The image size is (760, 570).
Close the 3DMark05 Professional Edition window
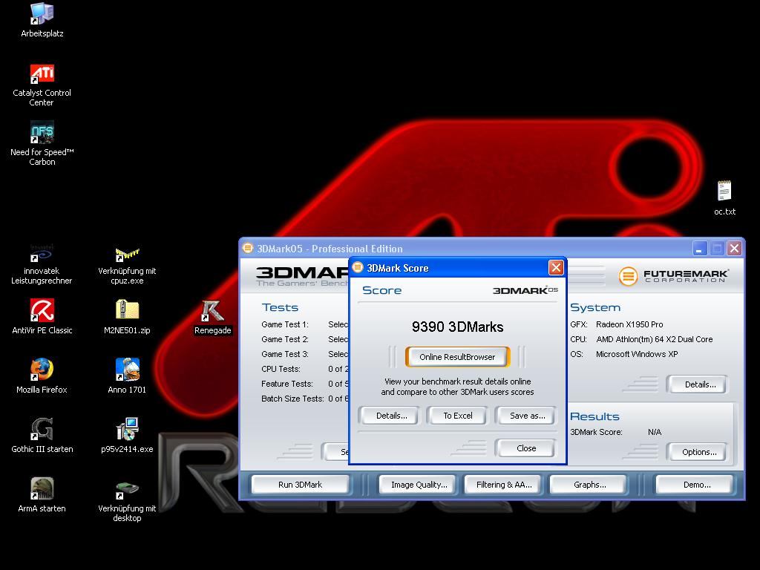pos(734,249)
